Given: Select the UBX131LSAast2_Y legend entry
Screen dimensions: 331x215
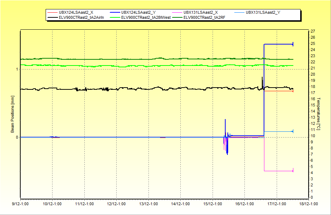Looking at the screenshot, I should 263,13.
